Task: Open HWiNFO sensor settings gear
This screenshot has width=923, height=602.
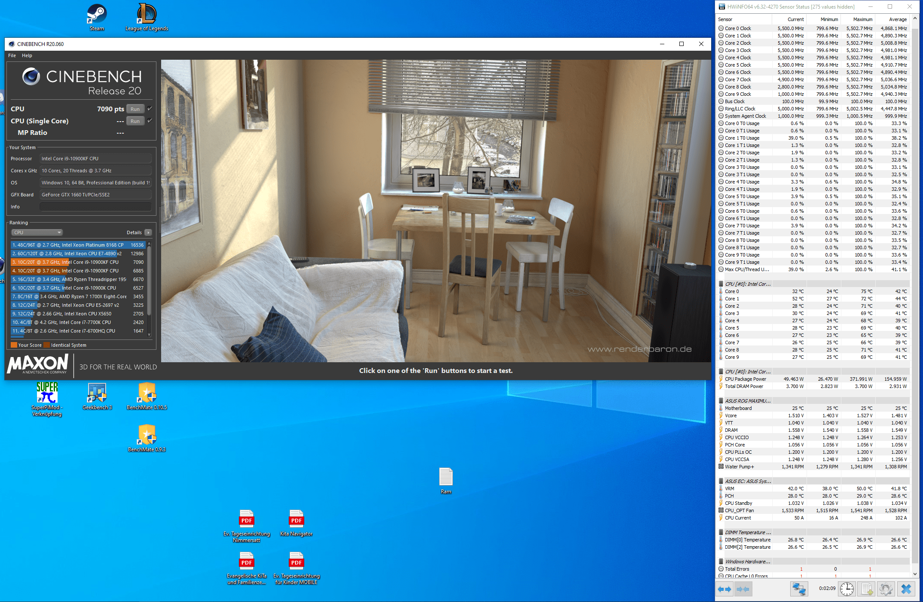Action: [x=886, y=589]
